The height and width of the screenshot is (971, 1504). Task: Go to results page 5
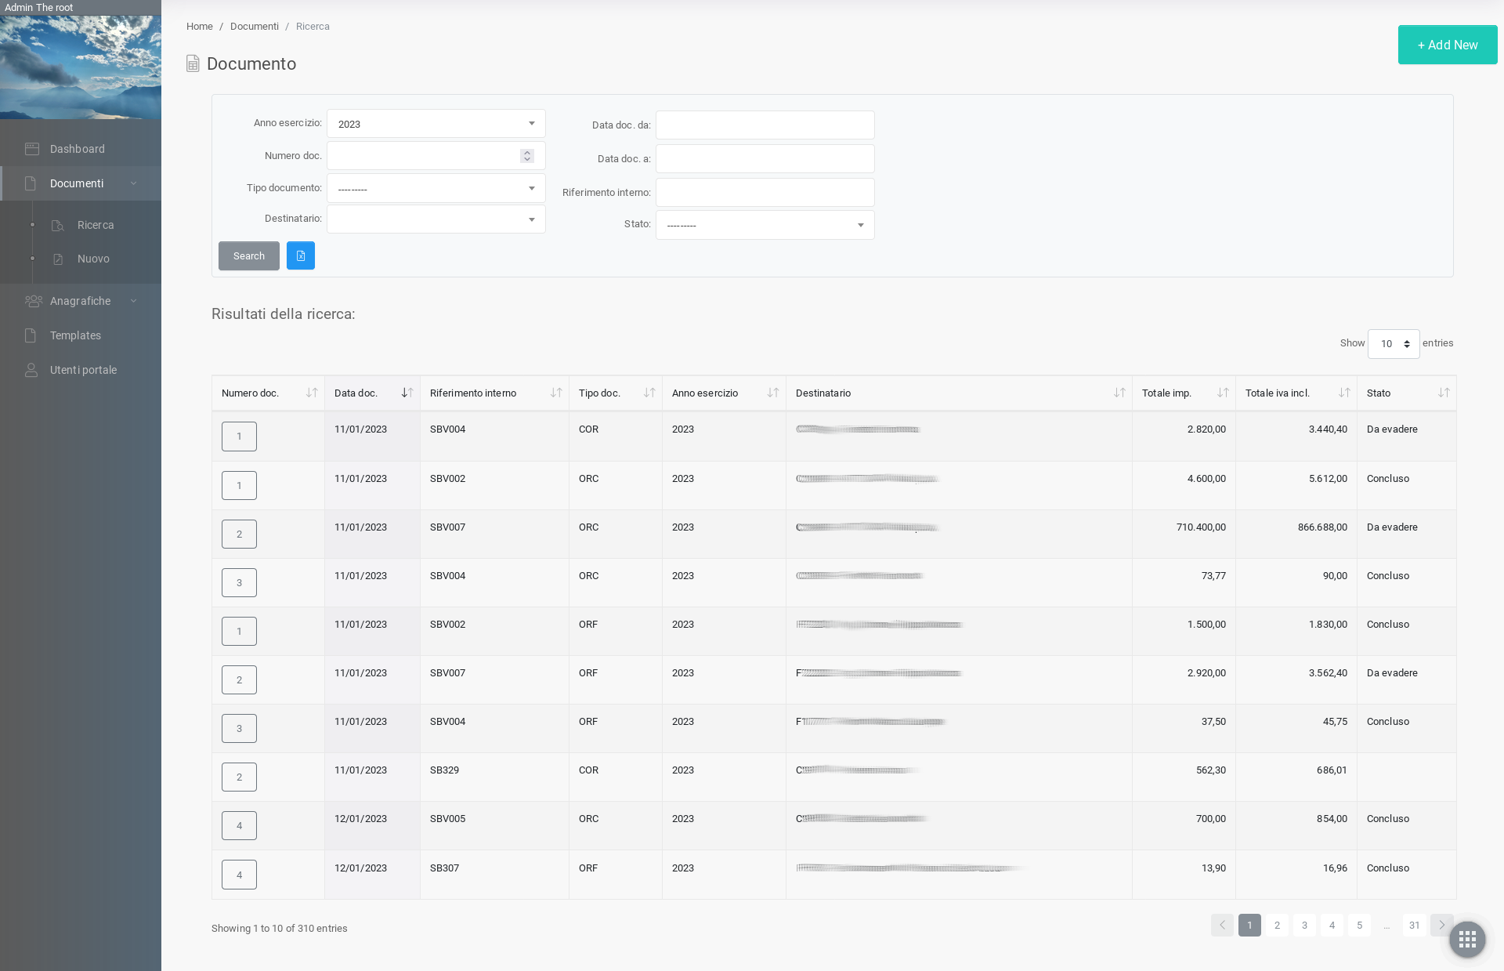(1359, 925)
